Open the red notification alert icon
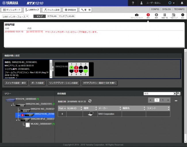This screenshot has height=147, width=187. pyautogui.click(x=148, y=15)
